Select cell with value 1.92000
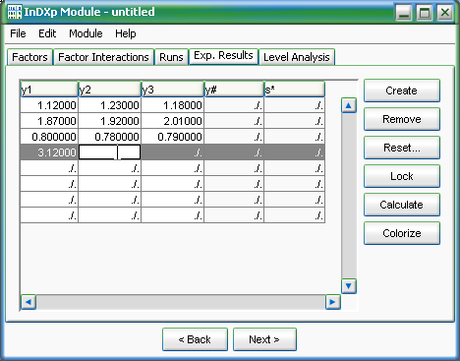Screen dimensions: 460x361 pyautogui.click(x=110, y=121)
